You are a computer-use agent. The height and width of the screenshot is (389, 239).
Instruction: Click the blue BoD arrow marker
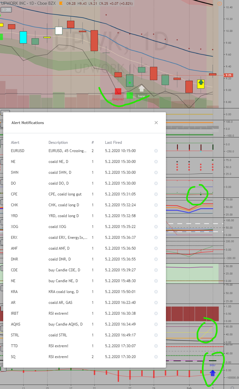coord(213,372)
